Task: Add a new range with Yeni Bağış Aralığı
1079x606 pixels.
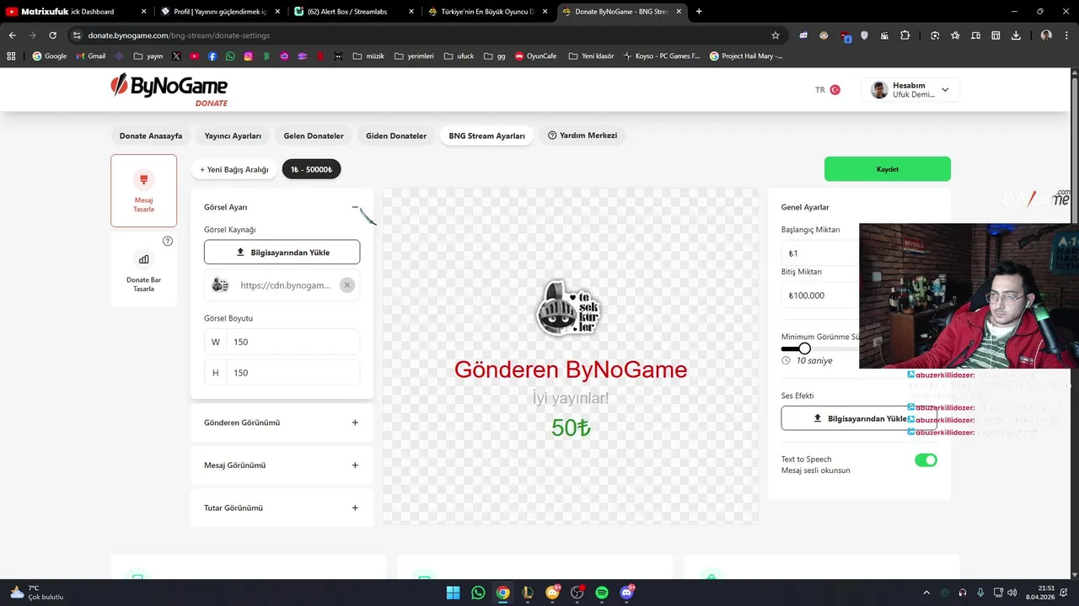Action: [x=234, y=169]
